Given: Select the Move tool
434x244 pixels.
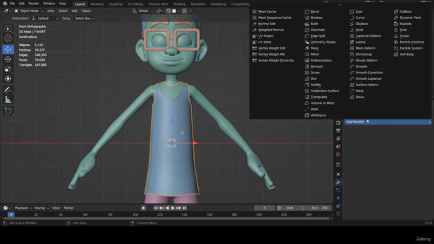Looking at the screenshot, I should click(7, 49).
